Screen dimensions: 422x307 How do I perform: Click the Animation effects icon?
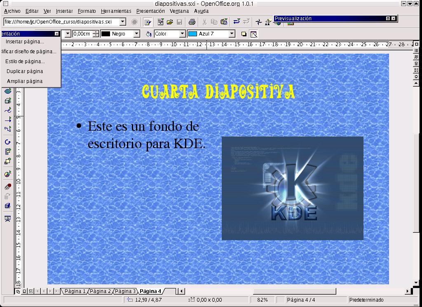7,187
